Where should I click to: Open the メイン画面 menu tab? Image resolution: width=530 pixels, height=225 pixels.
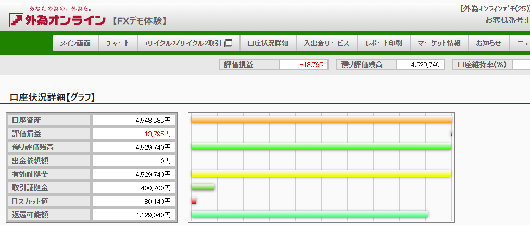click(75, 43)
